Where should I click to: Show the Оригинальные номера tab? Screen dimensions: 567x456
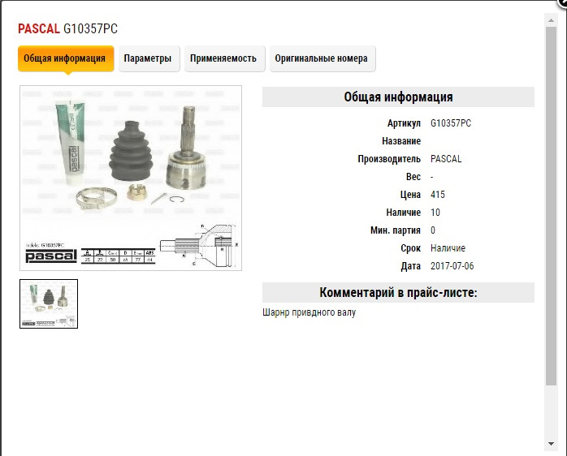pyautogui.click(x=322, y=58)
